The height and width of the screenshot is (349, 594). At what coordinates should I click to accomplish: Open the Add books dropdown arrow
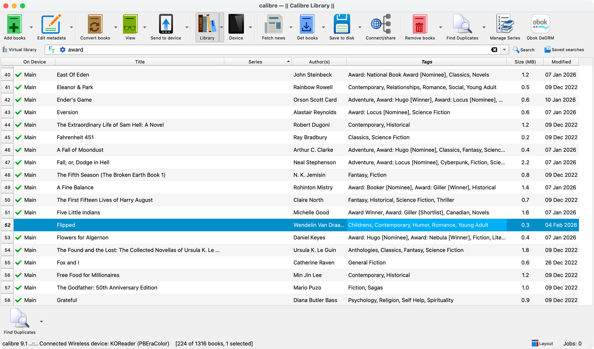pos(31,27)
